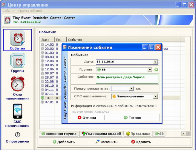The height and width of the screenshot is (150, 196).
Task: Select the 09.05 event row
Action: 51,65
